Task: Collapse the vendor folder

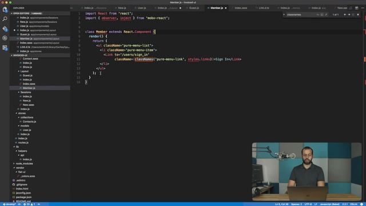Action: click(20, 168)
